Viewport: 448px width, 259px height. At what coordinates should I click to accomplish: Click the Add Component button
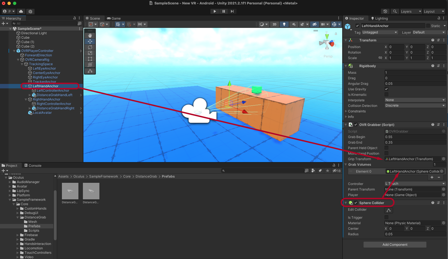pyautogui.click(x=395, y=245)
